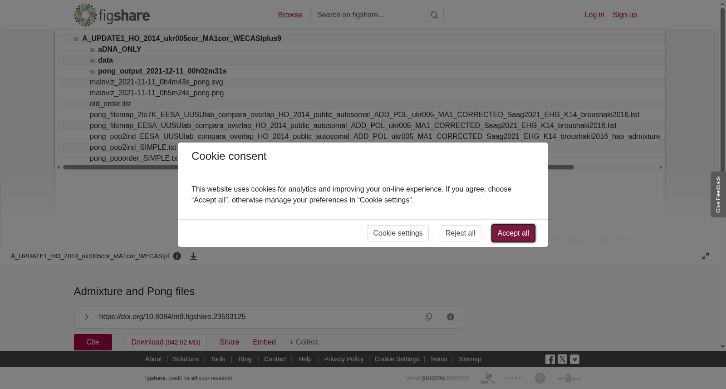Enter fullscreen with the expand icon
Screen dimensions: 726x389
[x=706, y=256]
